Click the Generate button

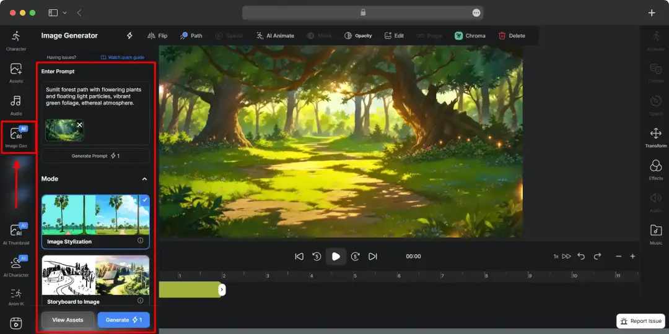point(124,320)
